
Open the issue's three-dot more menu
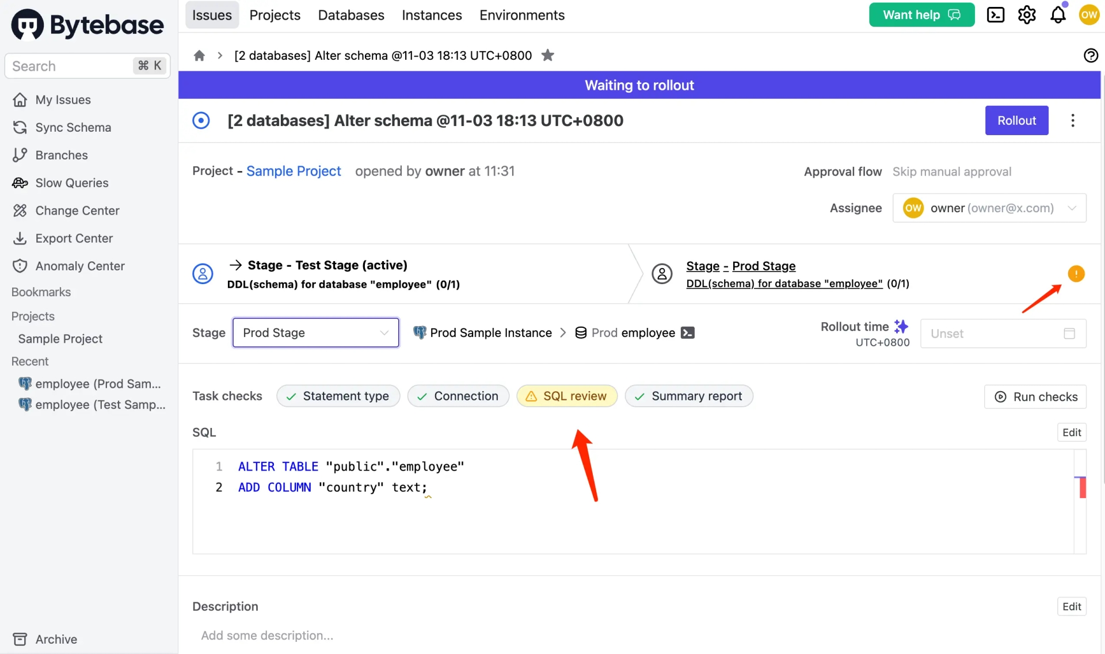(1073, 120)
